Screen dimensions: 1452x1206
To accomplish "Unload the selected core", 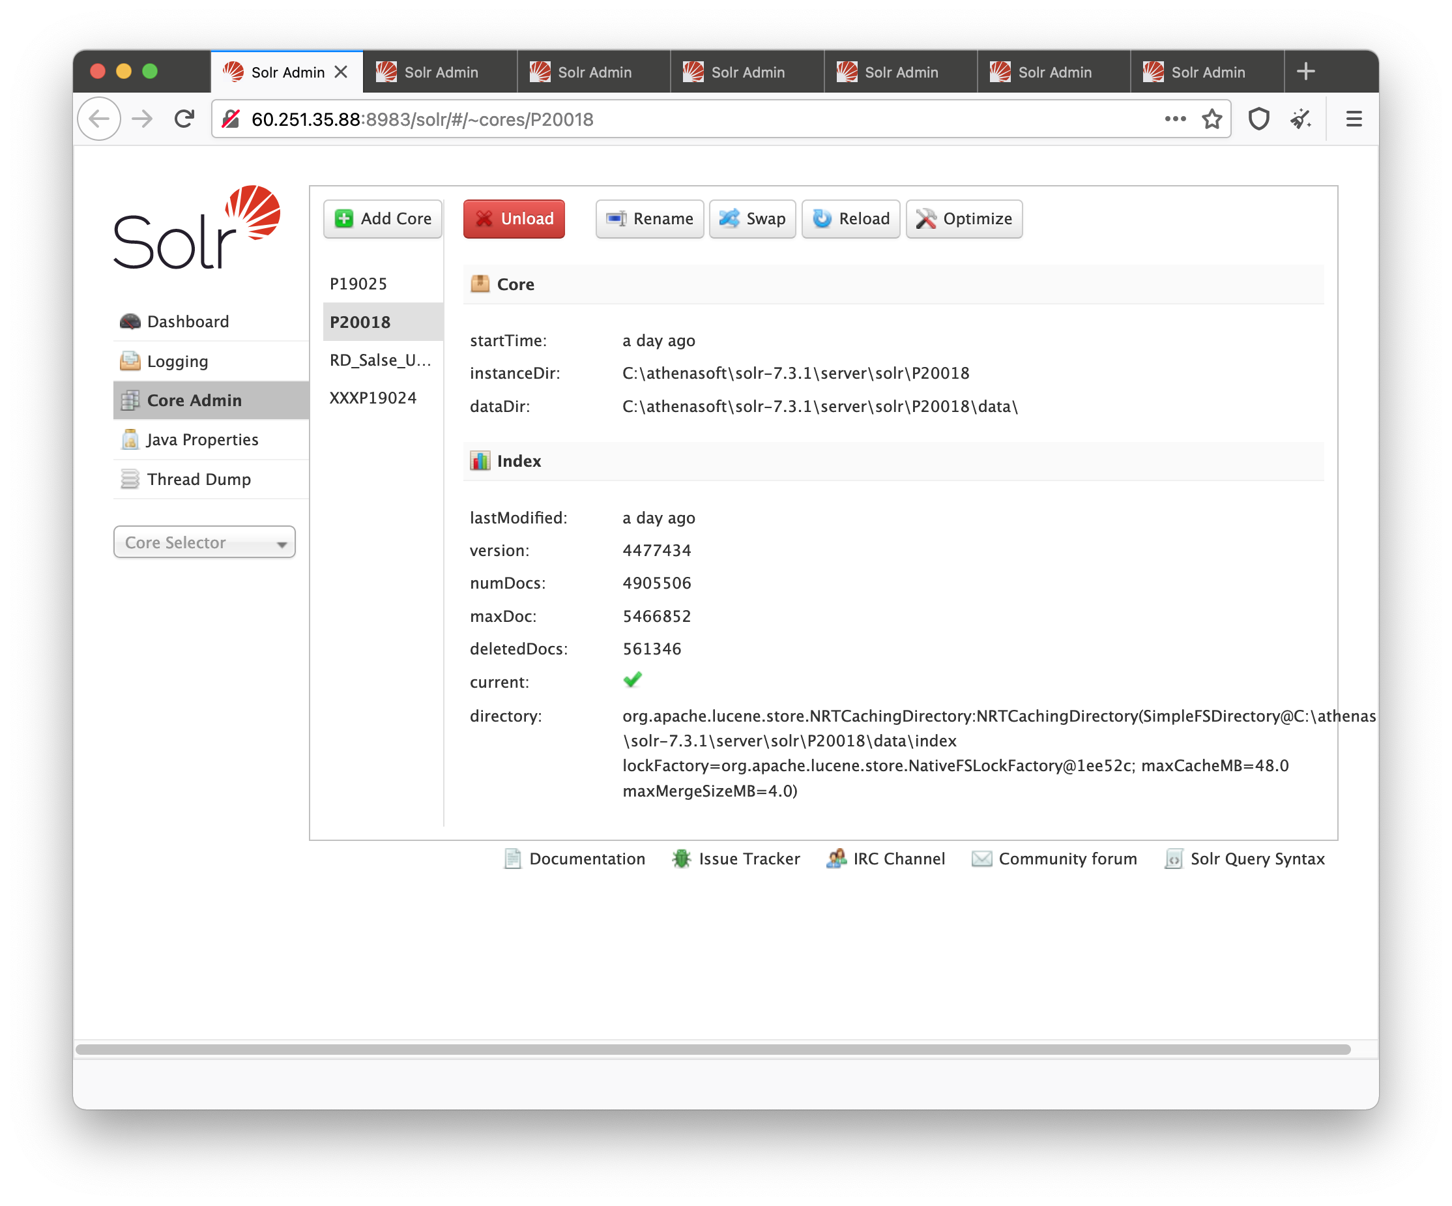I will point(514,218).
